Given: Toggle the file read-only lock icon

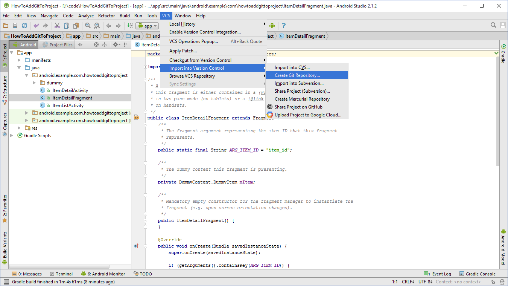Looking at the screenshot, I should [494, 282].
